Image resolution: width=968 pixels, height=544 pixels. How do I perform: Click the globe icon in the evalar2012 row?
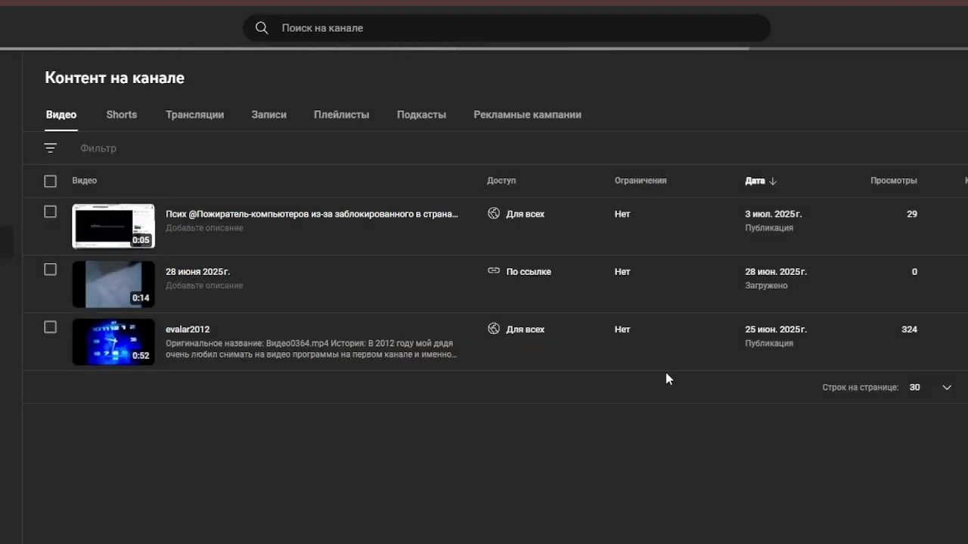(494, 329)
